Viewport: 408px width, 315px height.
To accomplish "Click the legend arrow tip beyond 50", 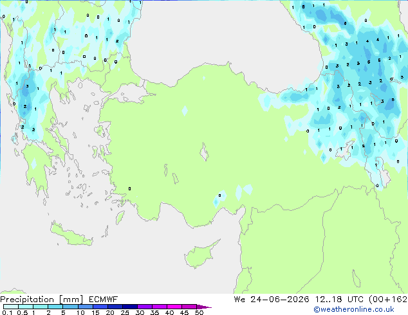I will click(x=204, y=307).
